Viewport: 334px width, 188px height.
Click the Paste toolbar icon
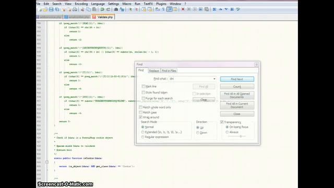point(94,9)
